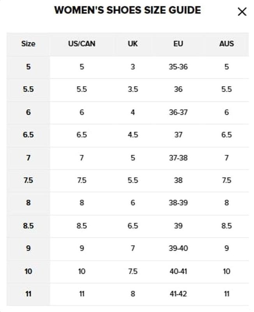Viewport: 254px width, 312px height.
Task: Click the US/CAN column header
Action: pos(82,44)
